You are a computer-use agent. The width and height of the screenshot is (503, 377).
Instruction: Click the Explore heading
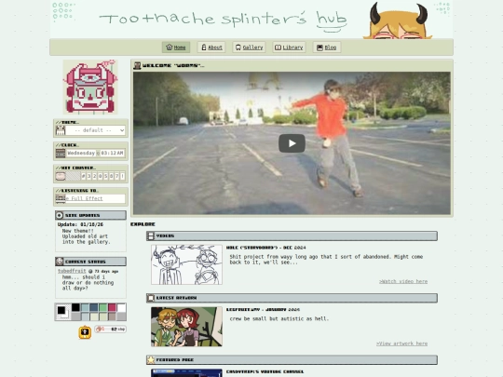(143, 224)
